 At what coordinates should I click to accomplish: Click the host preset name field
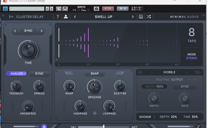coord(27,9)
